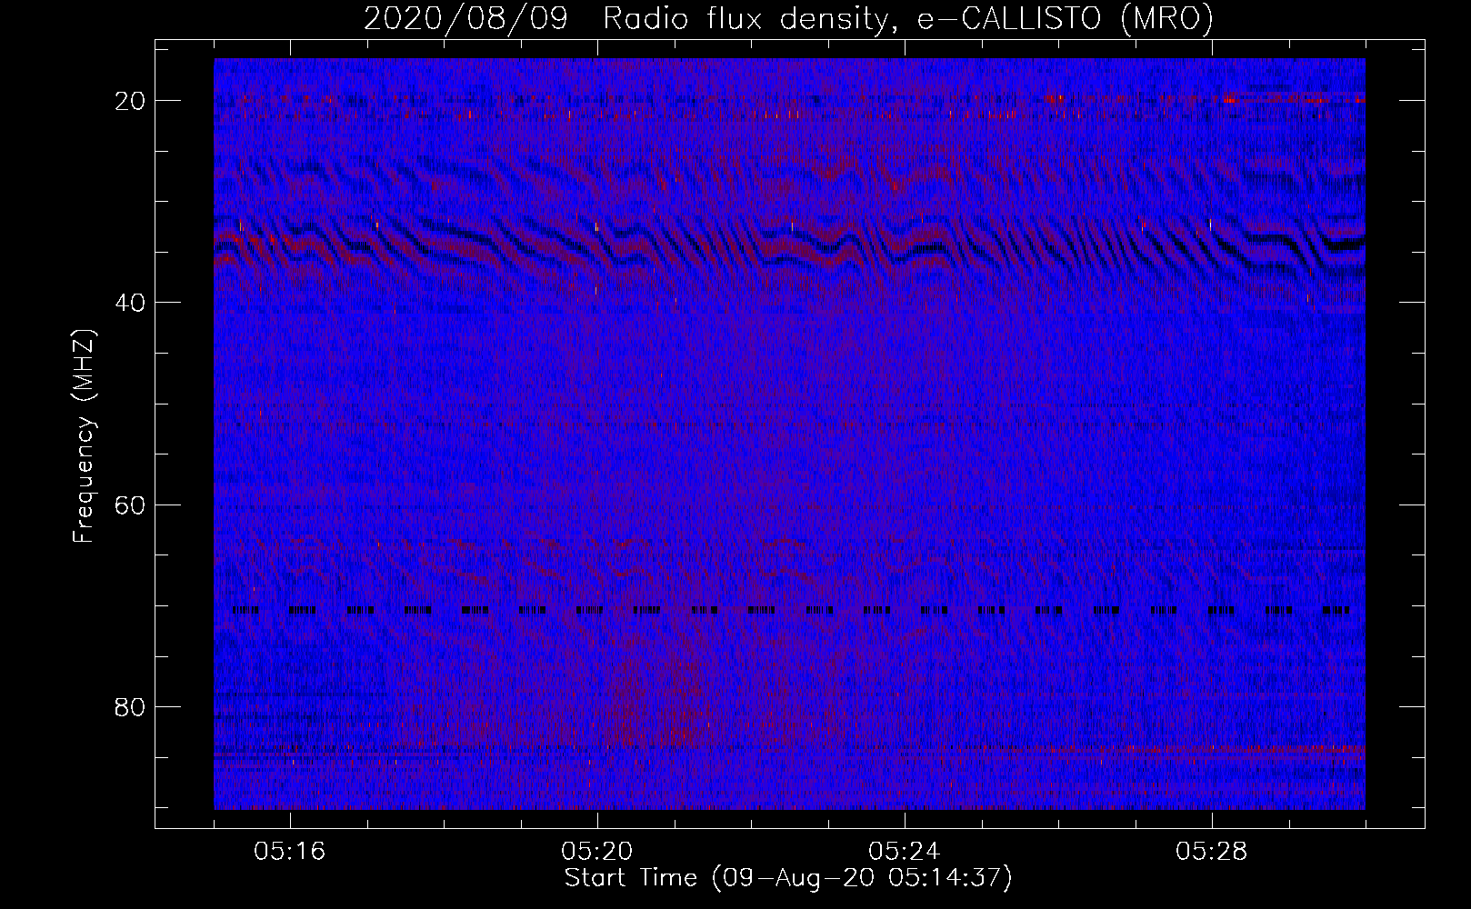Click the time tick label '05:16'

coord(290,852)
